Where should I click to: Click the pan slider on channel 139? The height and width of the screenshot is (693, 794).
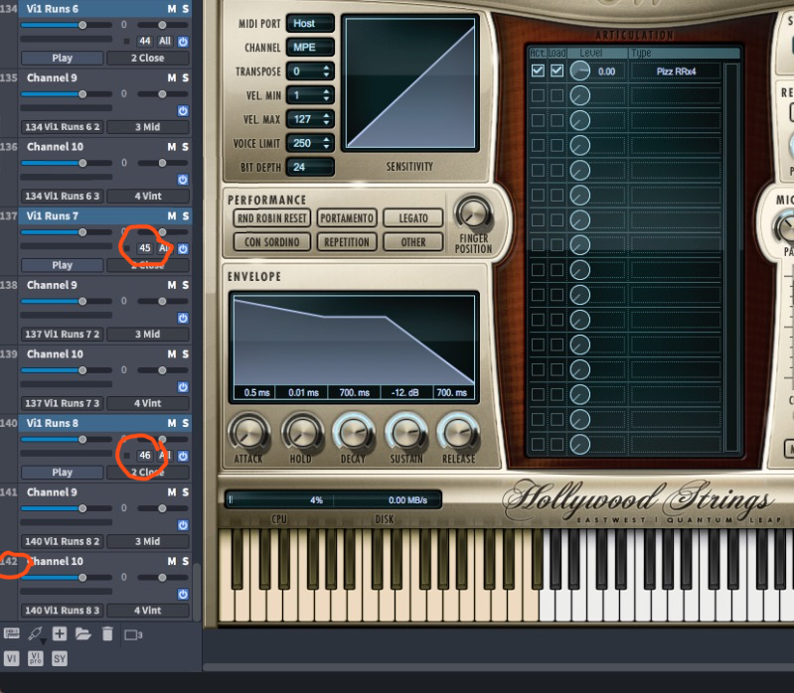pos(163,370)
